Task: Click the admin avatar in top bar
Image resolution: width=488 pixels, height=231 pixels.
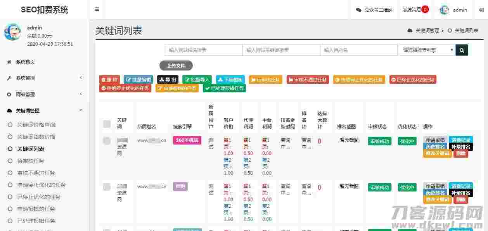Action: (445, 10)
